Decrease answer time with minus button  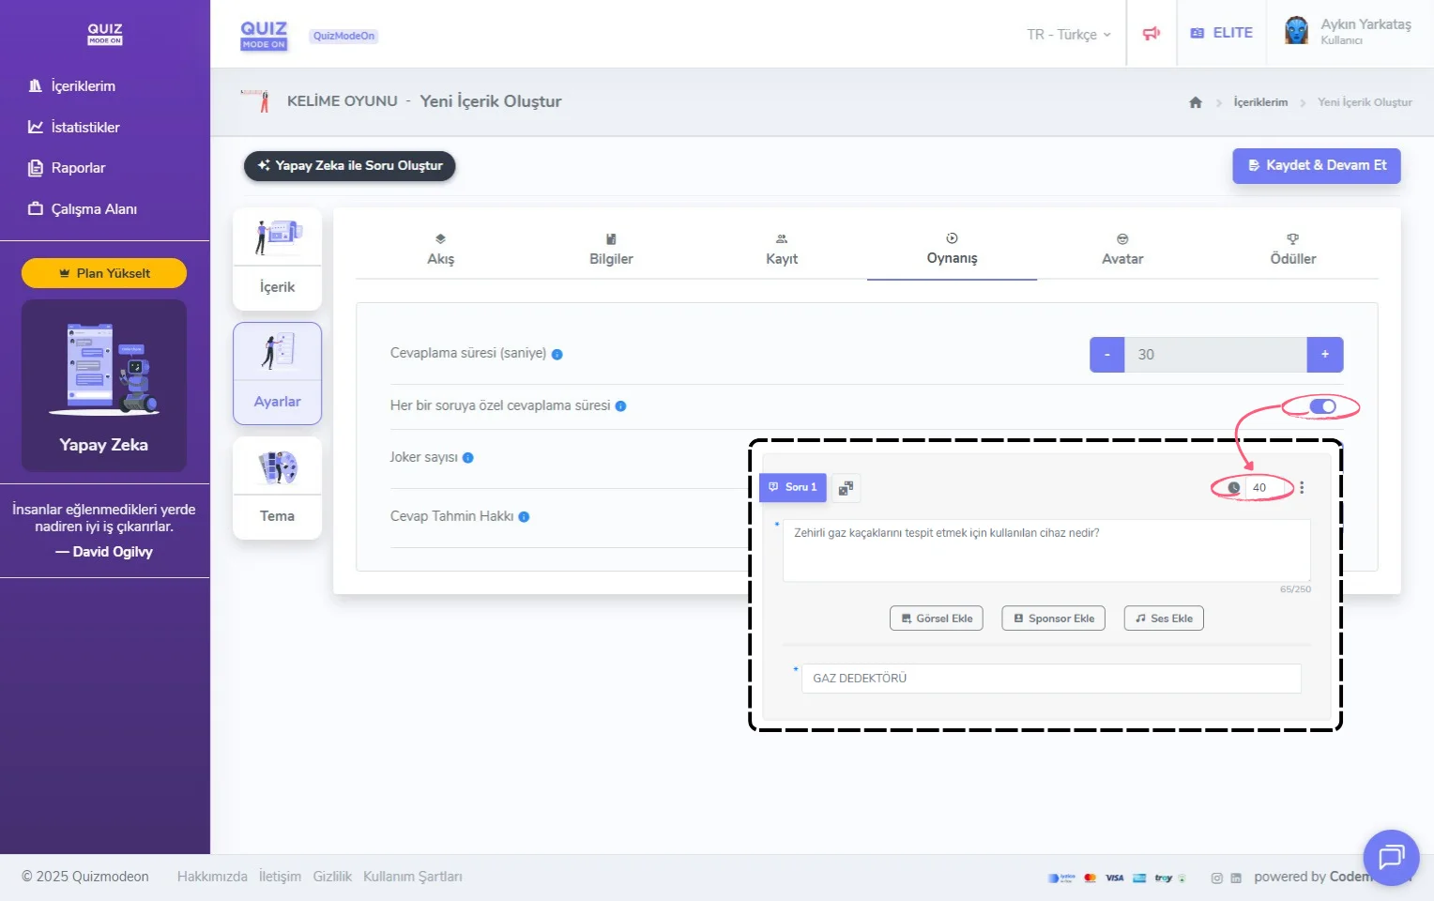(1107, 355)
